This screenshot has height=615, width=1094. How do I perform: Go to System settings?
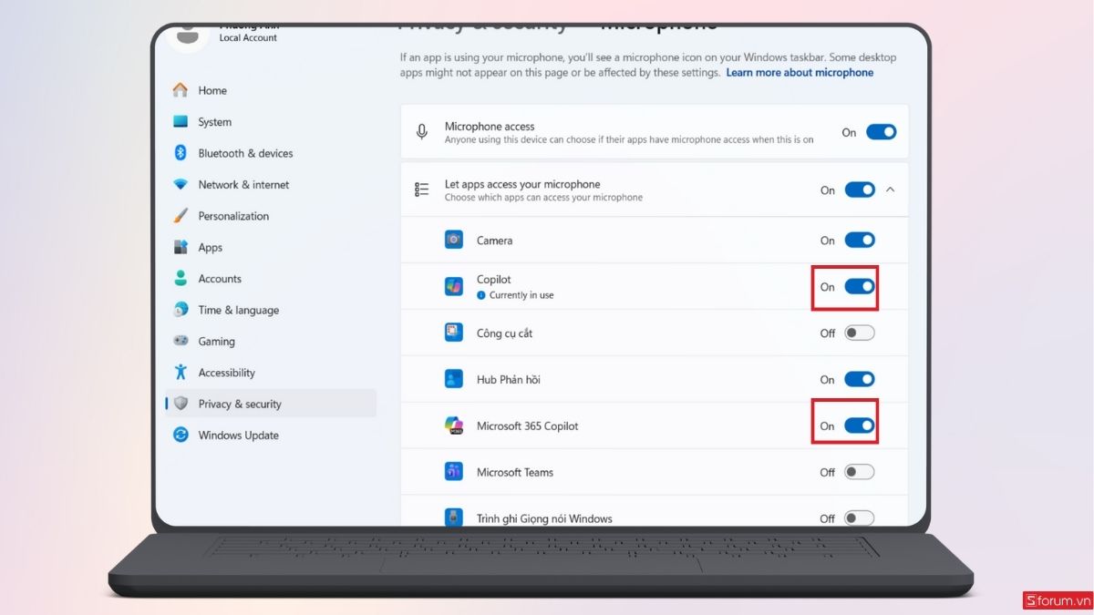tap(270, 122)
